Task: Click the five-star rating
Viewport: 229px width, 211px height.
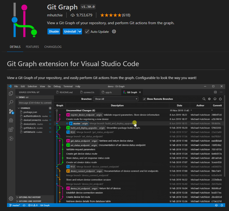Action: [x=111, y=15]
